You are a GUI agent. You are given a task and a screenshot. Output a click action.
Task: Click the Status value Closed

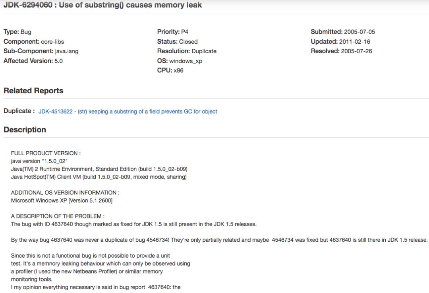tap(188, 42)
